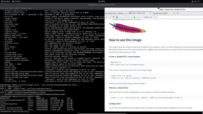This screenshot has height=114, width=203.
Task: Open terminal Edit menu
Action: pyautogui.click(x=6, y=8)
